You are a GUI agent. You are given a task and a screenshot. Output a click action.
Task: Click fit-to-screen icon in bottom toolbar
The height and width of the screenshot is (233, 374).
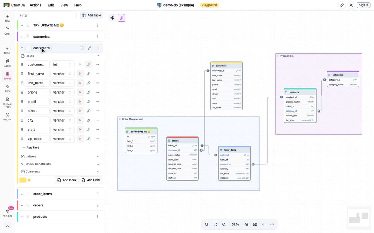click(x=215, y=224)
